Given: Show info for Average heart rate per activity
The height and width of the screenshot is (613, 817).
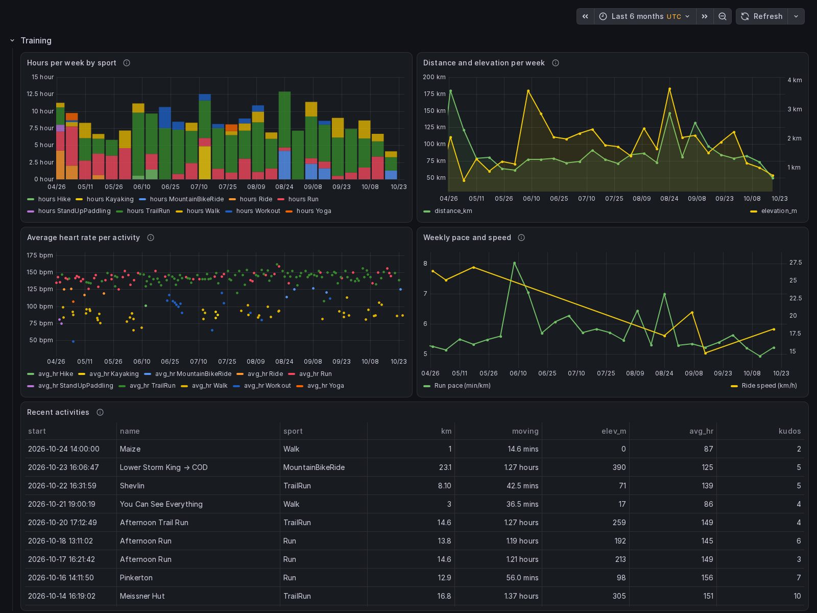Looking at the screenshot, I should 151,238.
